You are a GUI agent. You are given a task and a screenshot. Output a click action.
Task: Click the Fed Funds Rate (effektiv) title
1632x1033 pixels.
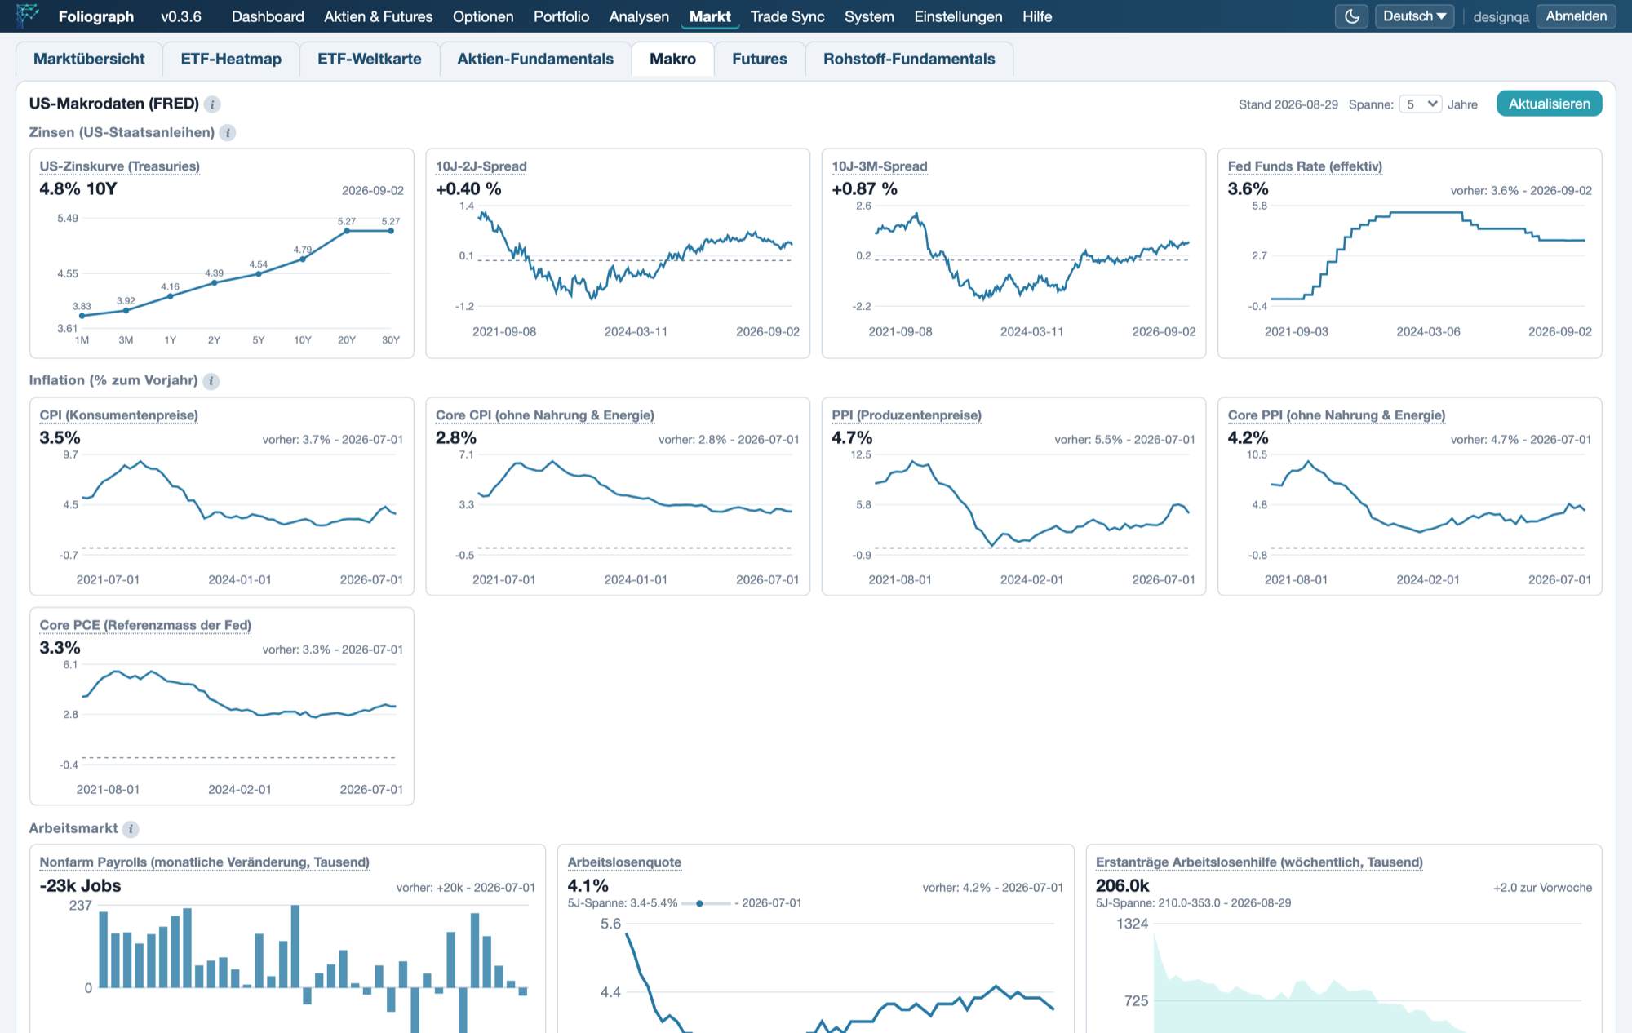tap(1305, 166)
